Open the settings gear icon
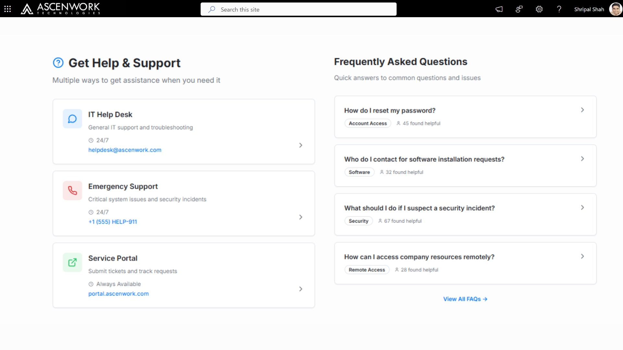 pyautogui.click(x=539, y=9)
